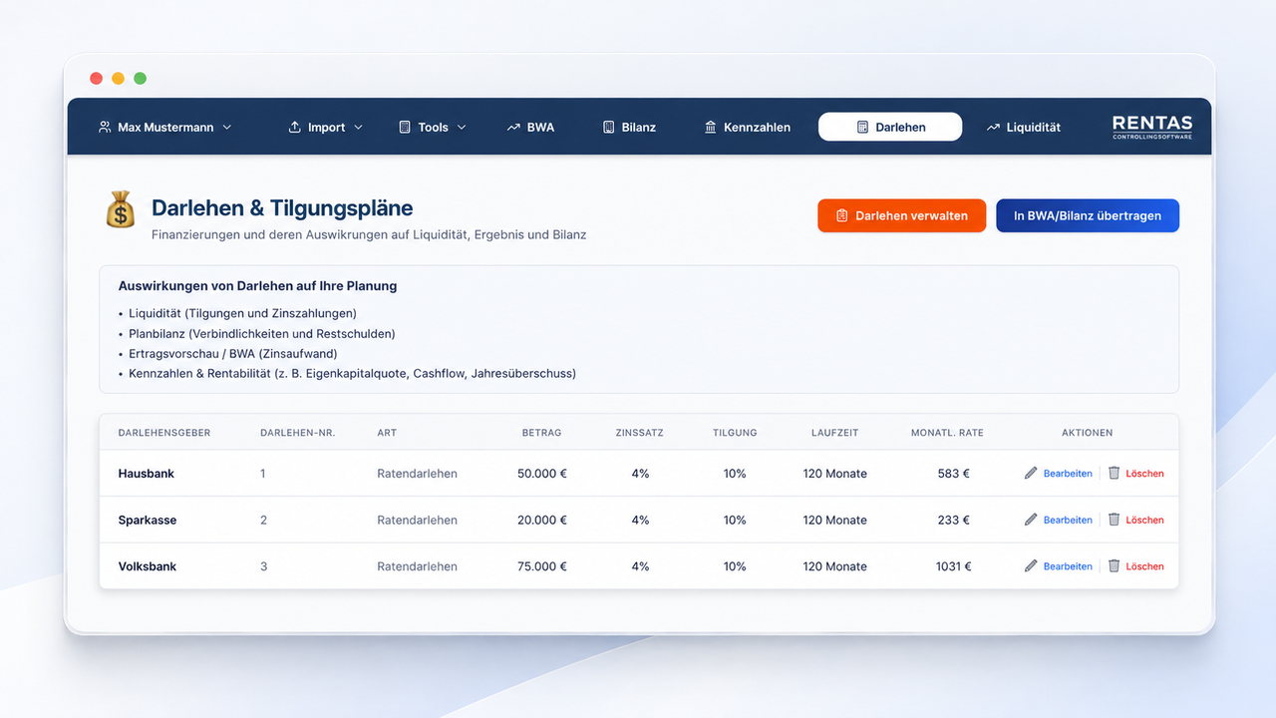Image resolution: width=1276 pixels, height=718 pixels.
Task: Click the Betrag column header
Action: [x=541, y=433]
